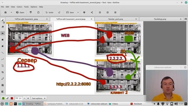Create a new image with toolbar icon
The height and width of the screenshot is (106, 188).
(6, 12)
